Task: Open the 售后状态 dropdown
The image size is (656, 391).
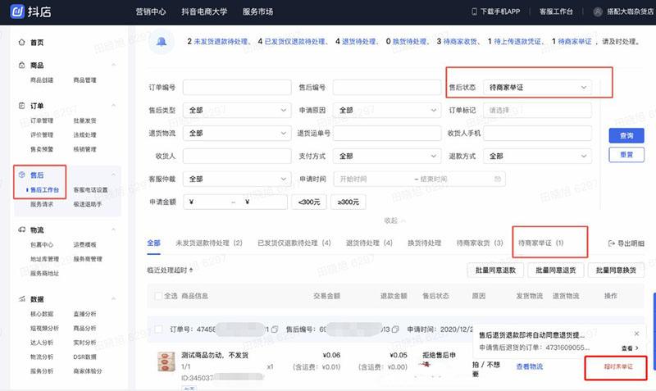Action: (537, 87)
